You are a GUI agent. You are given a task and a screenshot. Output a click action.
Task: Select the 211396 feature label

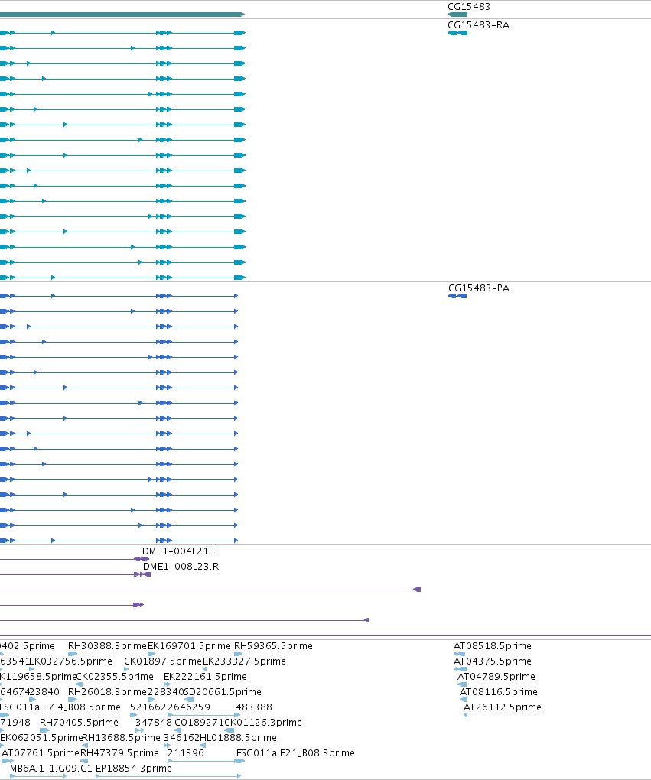tap(186, 753)
